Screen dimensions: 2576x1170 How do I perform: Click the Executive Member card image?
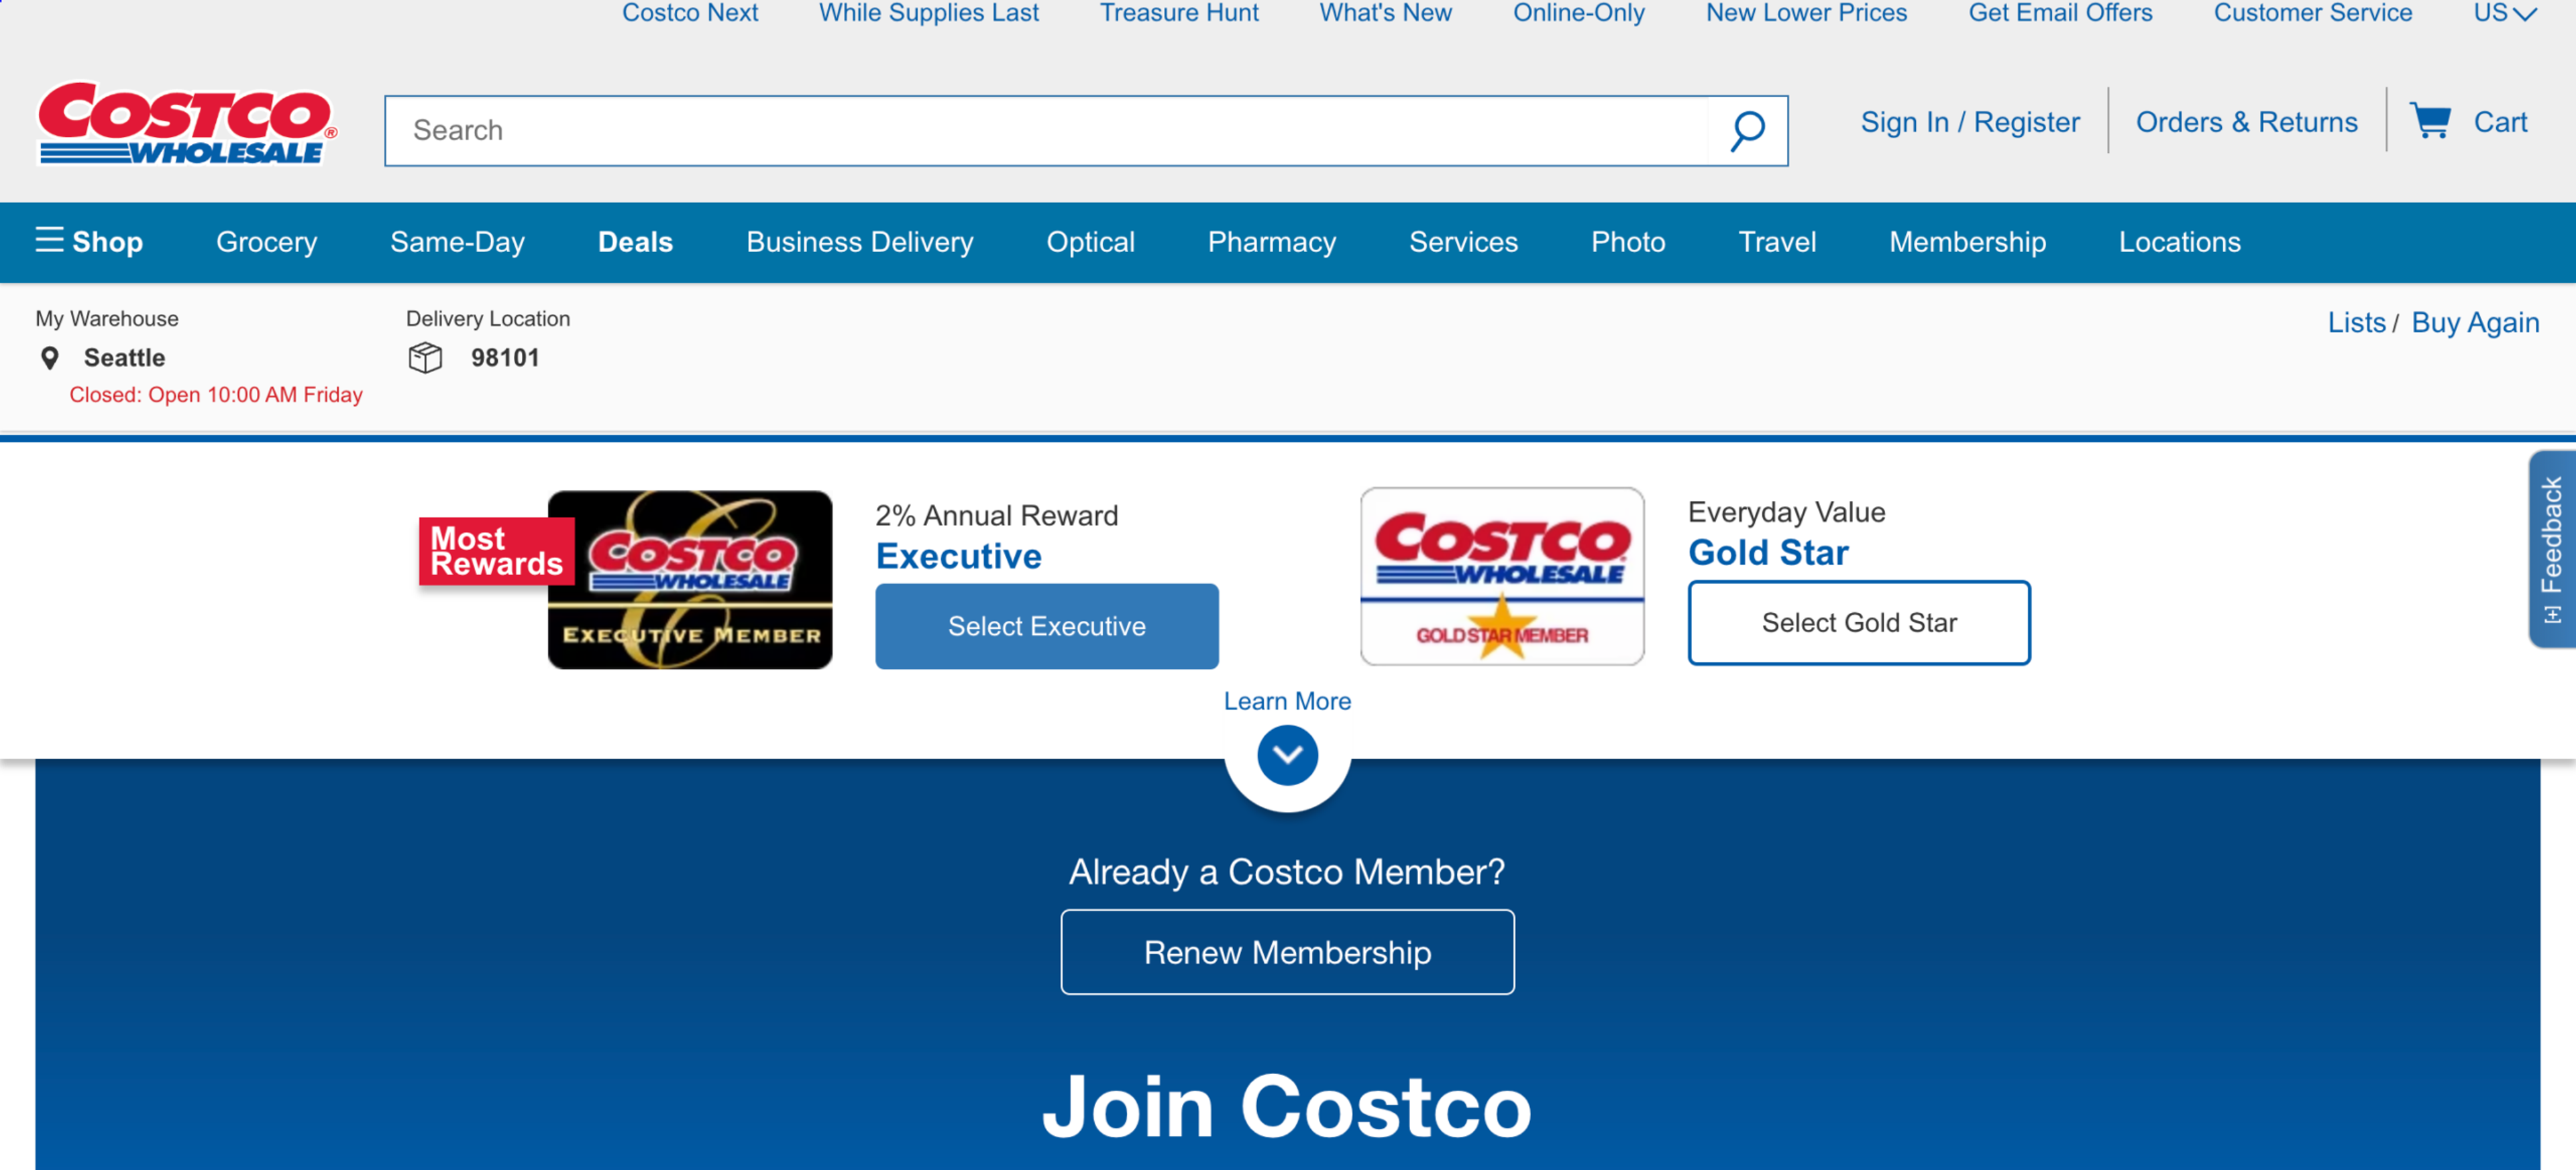[690, 579]
